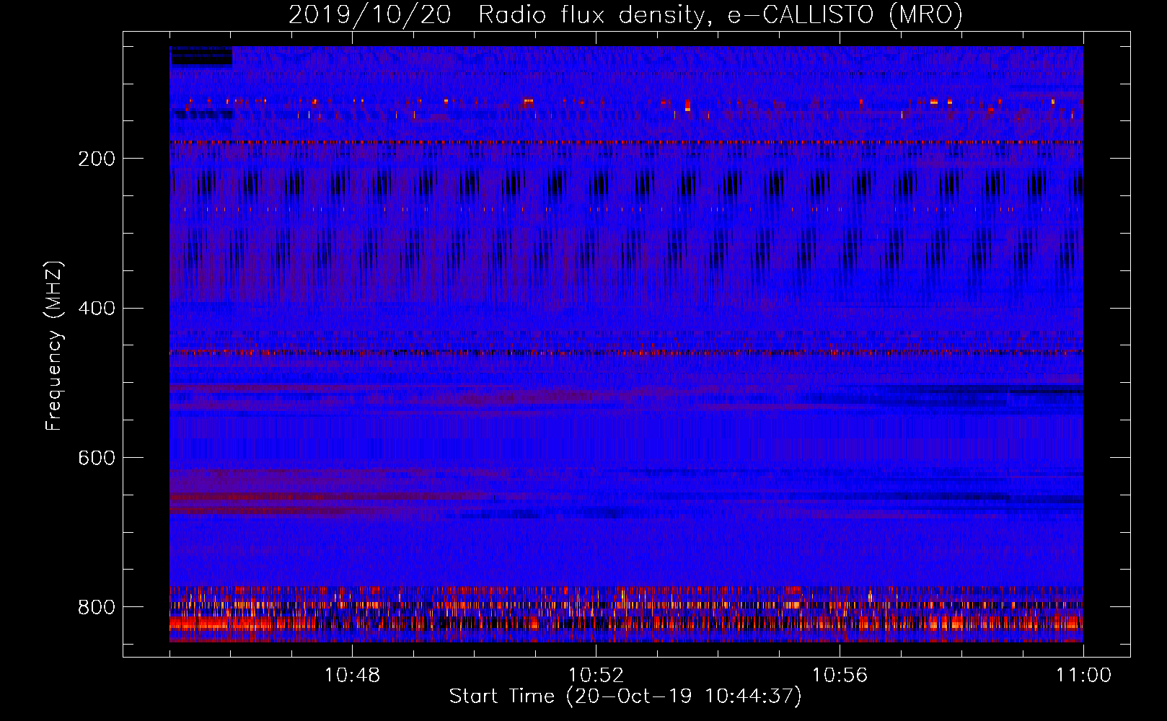Image resolution: width=1167 pixels, height=721 pixels.
Task: Click the 10:56 time tick label
Action: coord(840,676)
